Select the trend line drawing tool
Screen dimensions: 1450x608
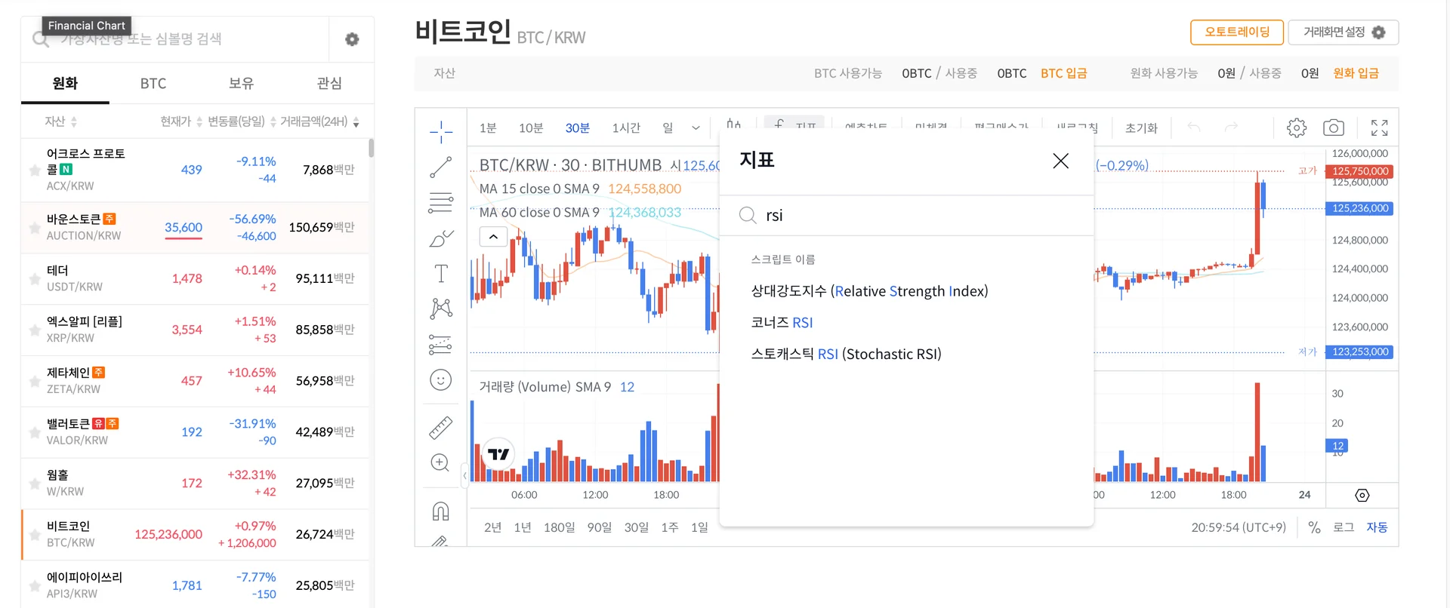(x=440, y=167)
